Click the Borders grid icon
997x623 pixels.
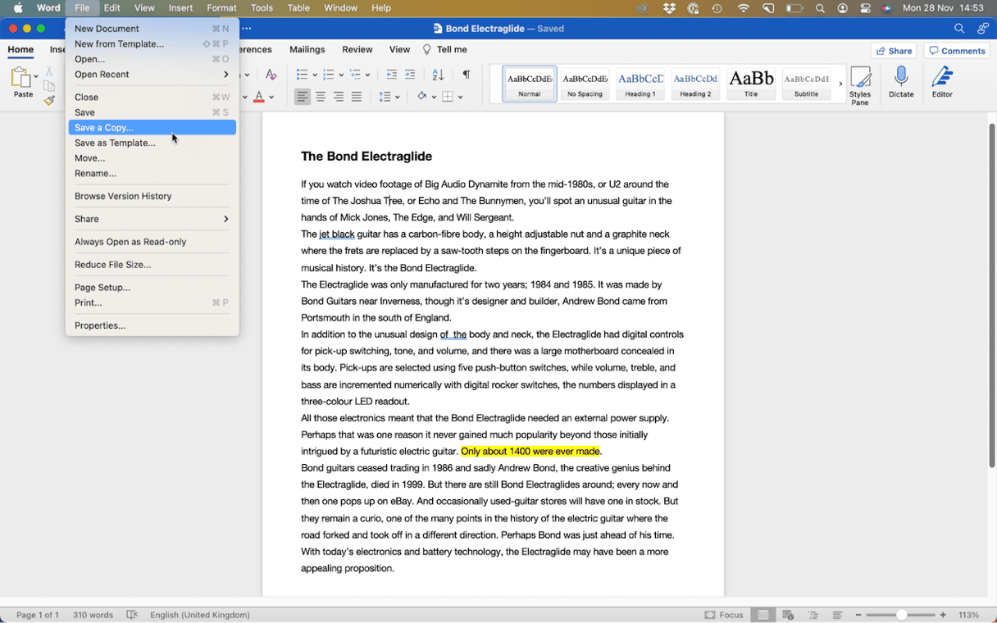click(448, 97)
